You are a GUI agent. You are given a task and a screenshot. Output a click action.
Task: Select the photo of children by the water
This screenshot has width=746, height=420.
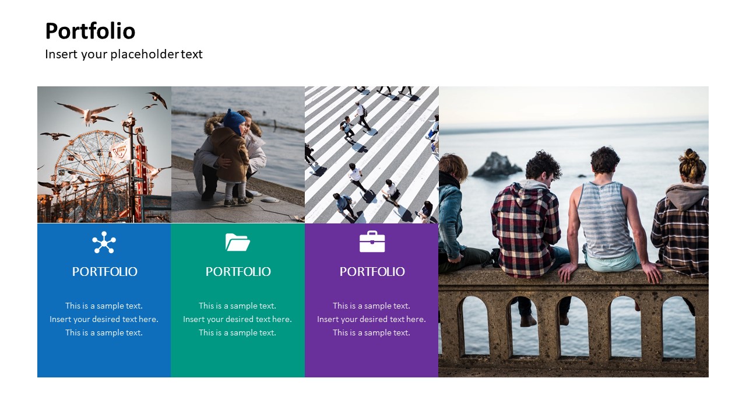click(x=238, y=155)
